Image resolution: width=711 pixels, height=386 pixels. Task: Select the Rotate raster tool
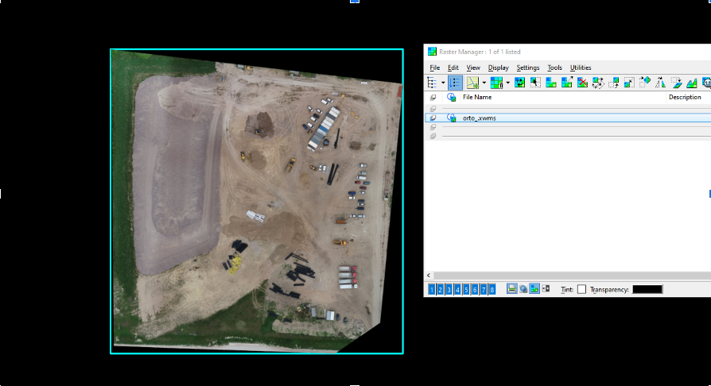tap(645, 83)
